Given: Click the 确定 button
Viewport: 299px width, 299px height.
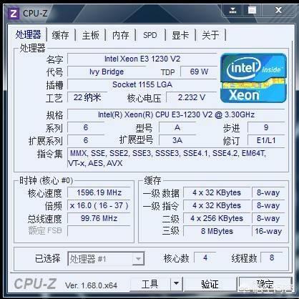Looking at the screenshot, I should point(265,283).
